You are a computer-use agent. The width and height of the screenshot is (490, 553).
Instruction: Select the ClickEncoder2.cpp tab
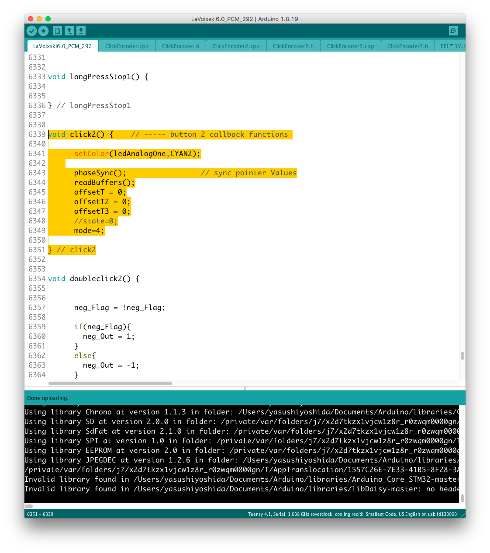click(x=236, y=46)
